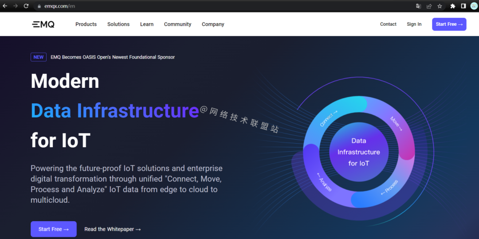Screen dimensions: 479x239
Task: Open the Company menu
Action: 213,24
